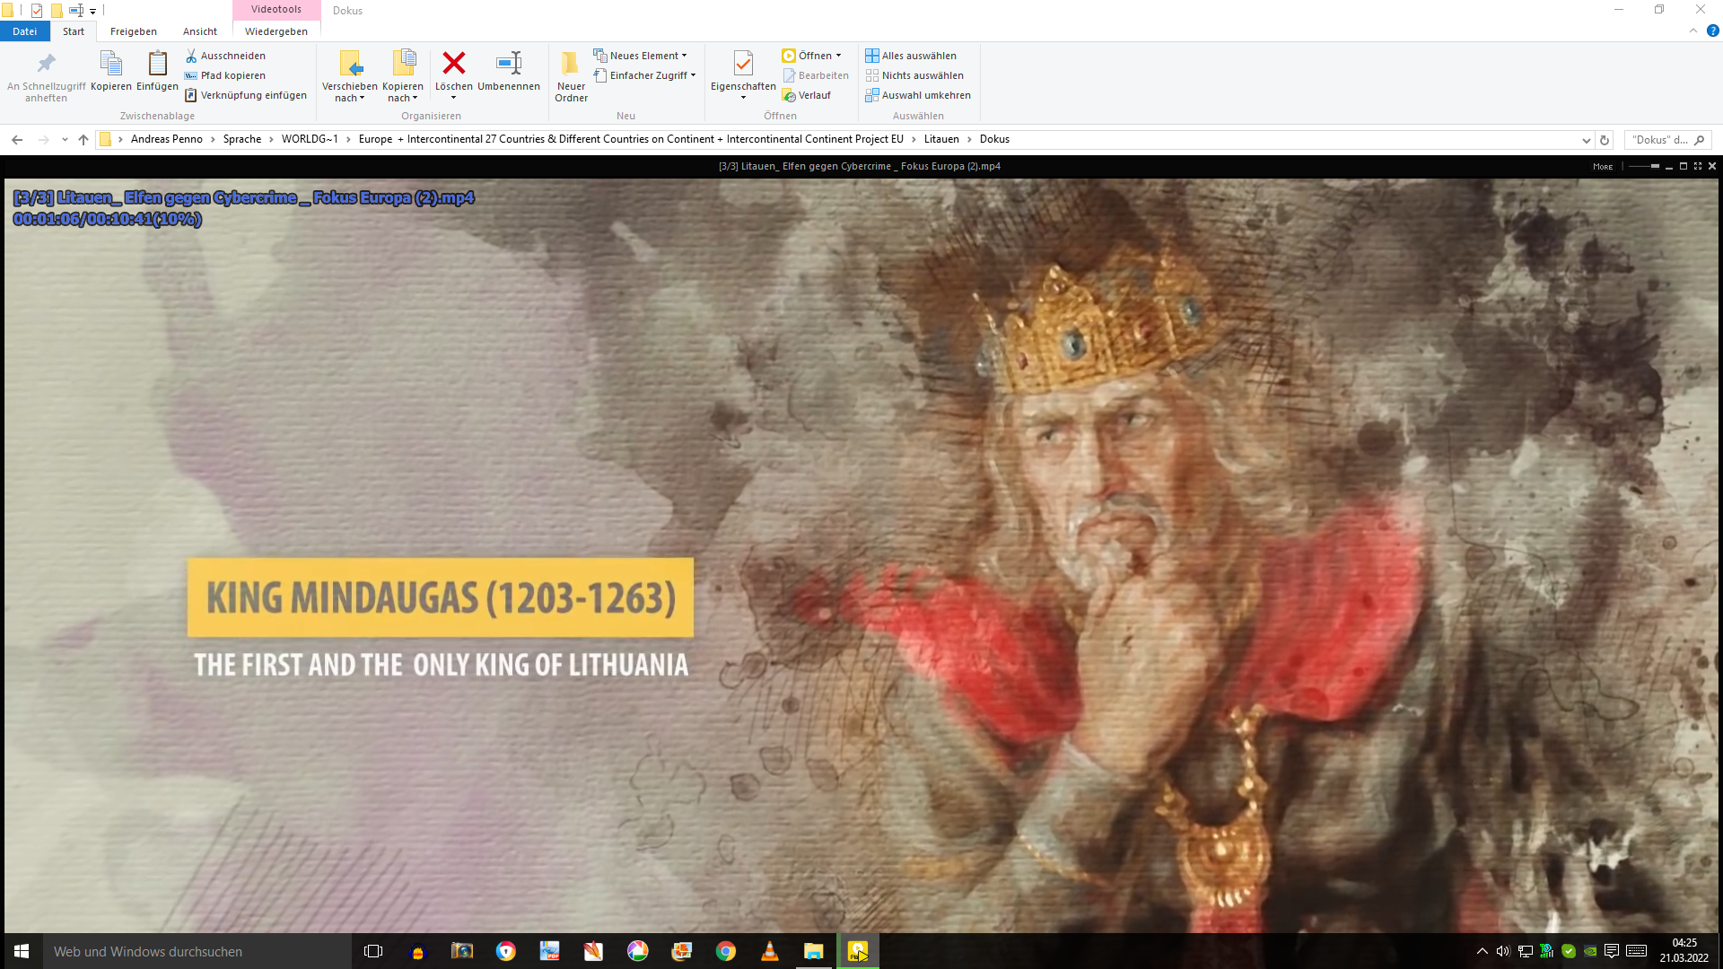This screenshot has width=1723, height=969.
Task: Select the Videotools contextual tab
Action: tap(276, 9)
